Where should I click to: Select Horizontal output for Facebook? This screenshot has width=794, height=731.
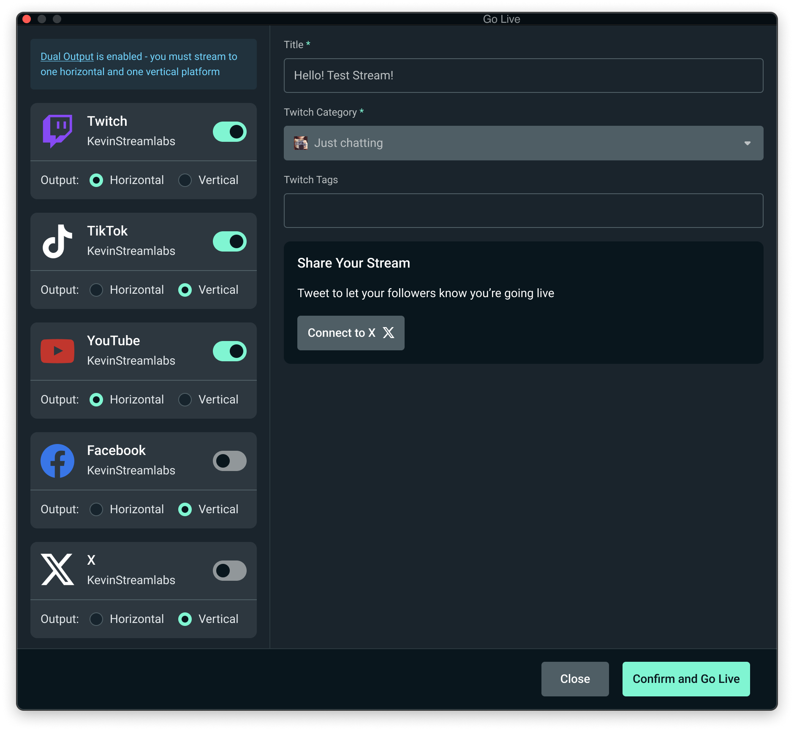96,509
